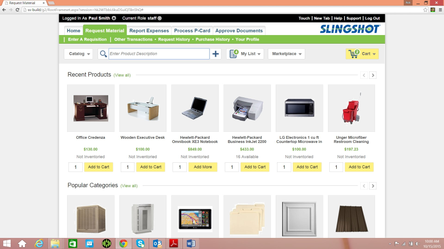The width and height of the screenshot is (444, 249).
Task: Click quantity field for HP Business InkJet
Action: tap(232, 167)
